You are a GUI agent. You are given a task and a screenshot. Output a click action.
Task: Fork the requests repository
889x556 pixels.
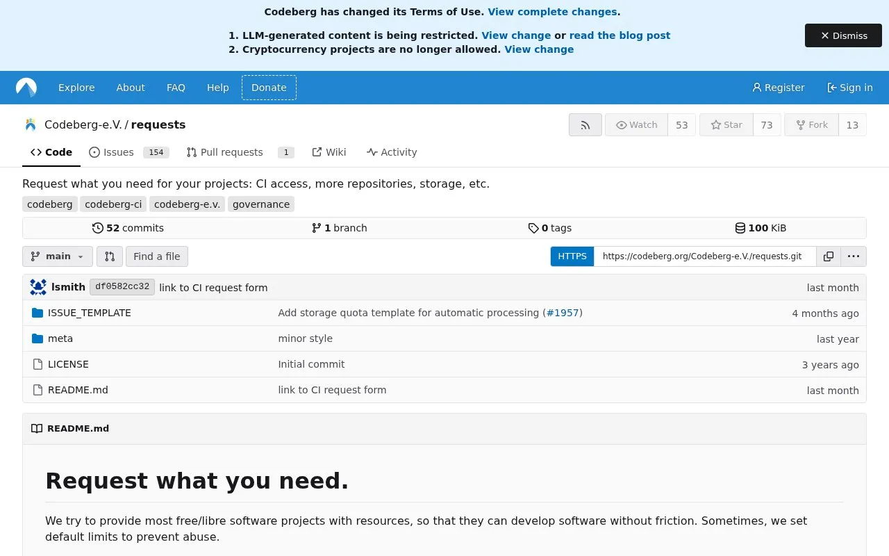coord(811,125)
